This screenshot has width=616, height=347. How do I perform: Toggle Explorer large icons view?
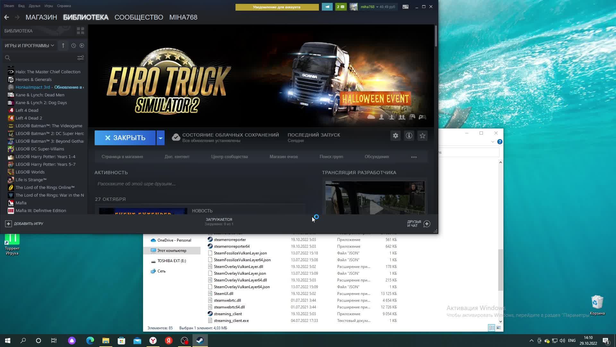click(499, 328)
